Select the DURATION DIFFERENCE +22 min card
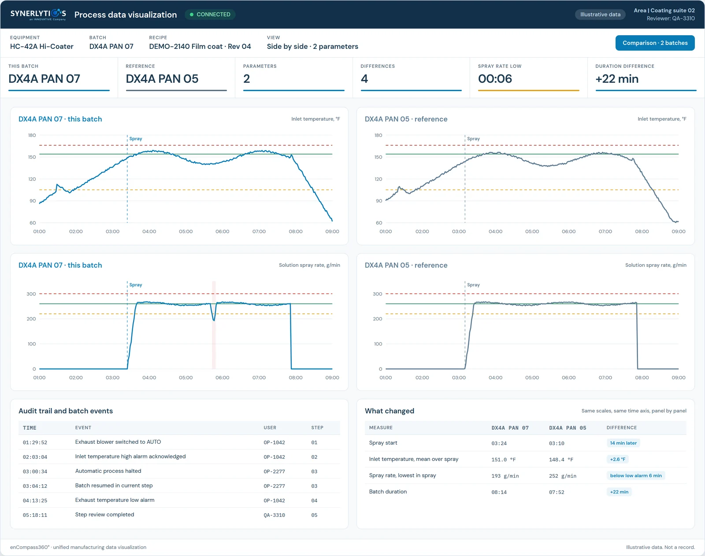The height and width of the screenshot is (556, 705). (646, 77)
